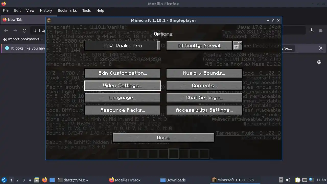Click the 11:48 clock

[x=321, y=180]
